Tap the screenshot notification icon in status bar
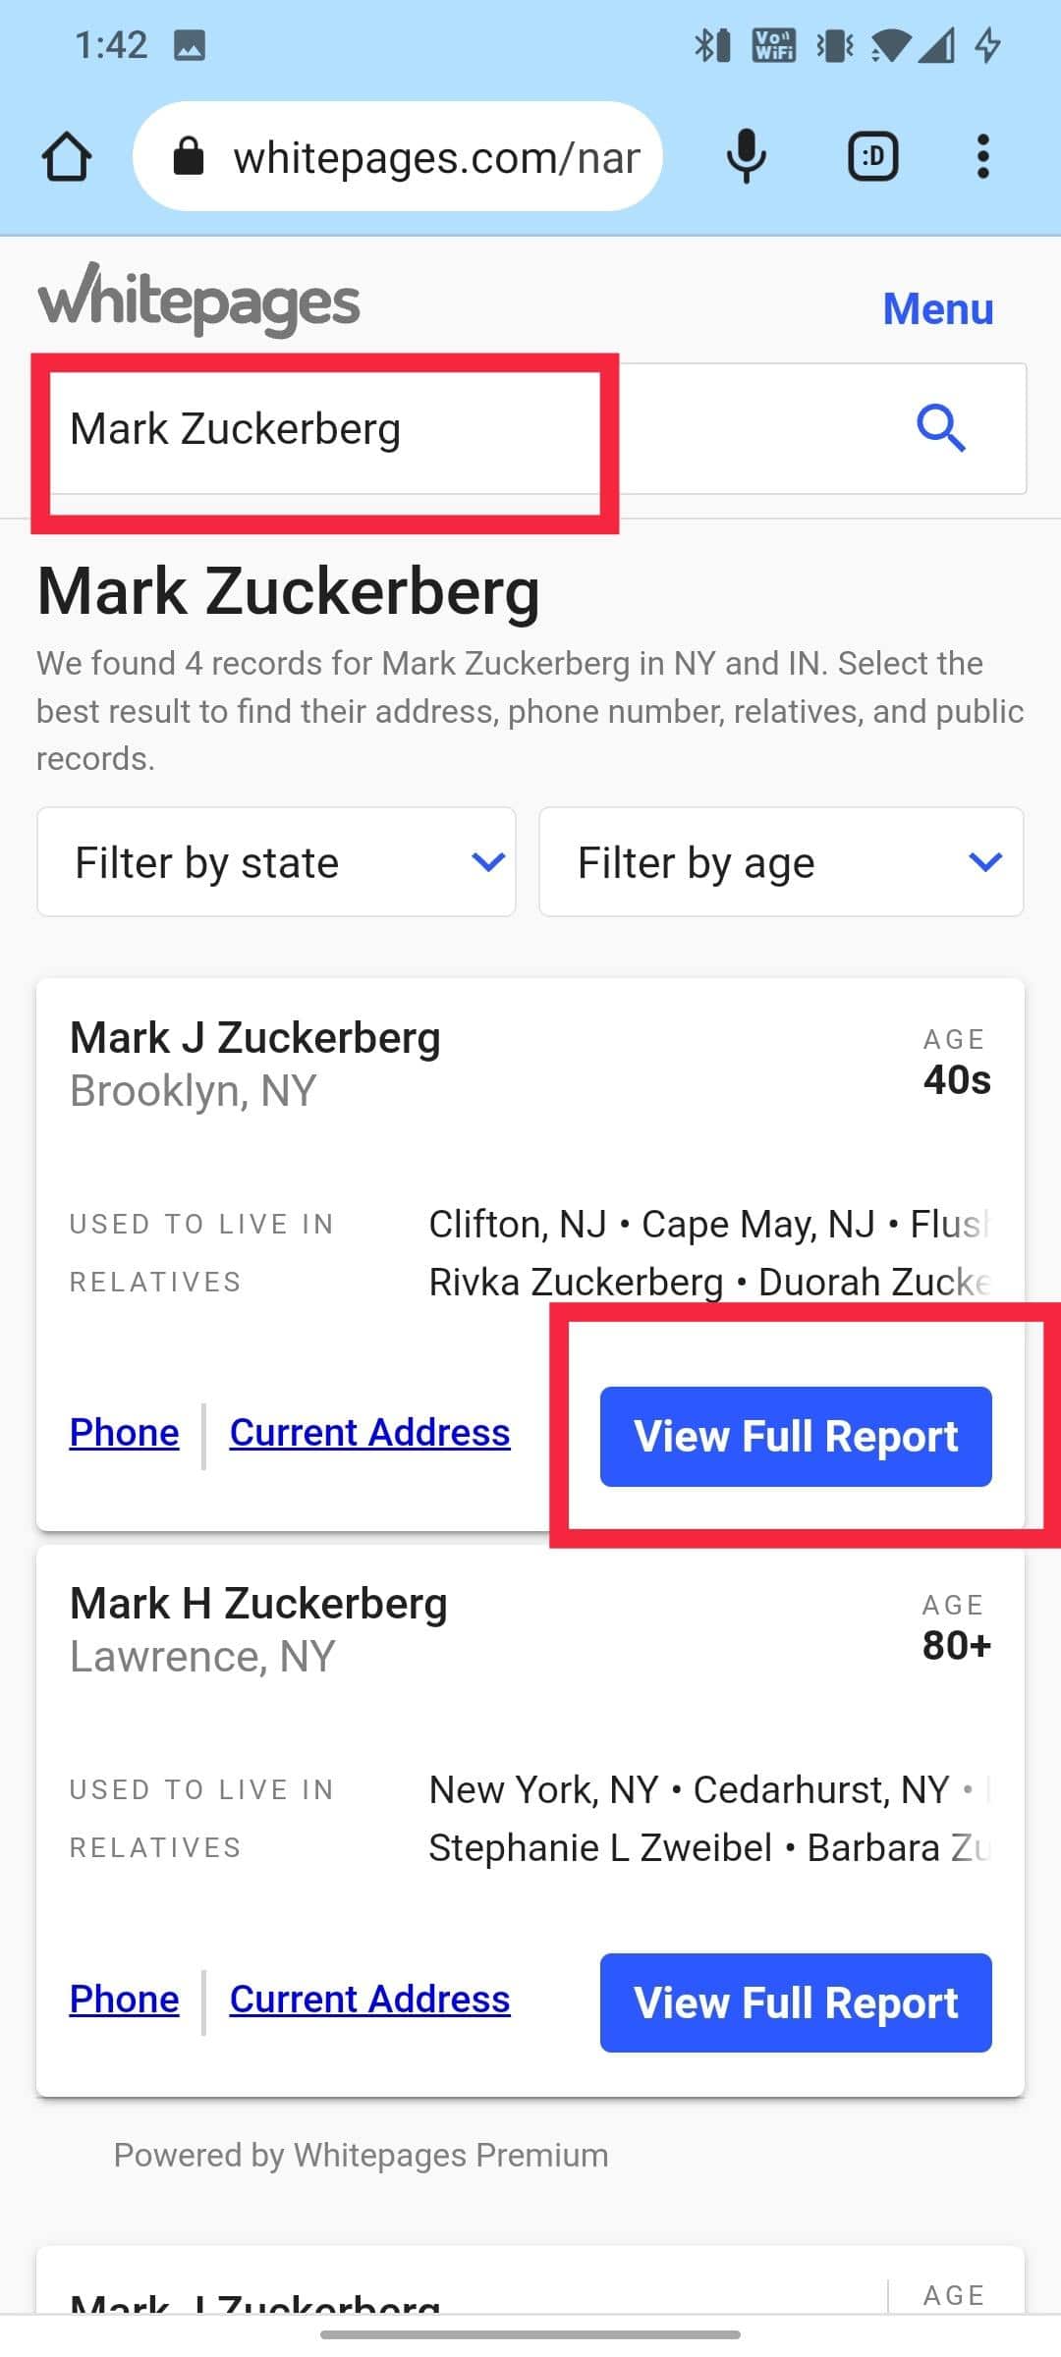 coord(190,45)
